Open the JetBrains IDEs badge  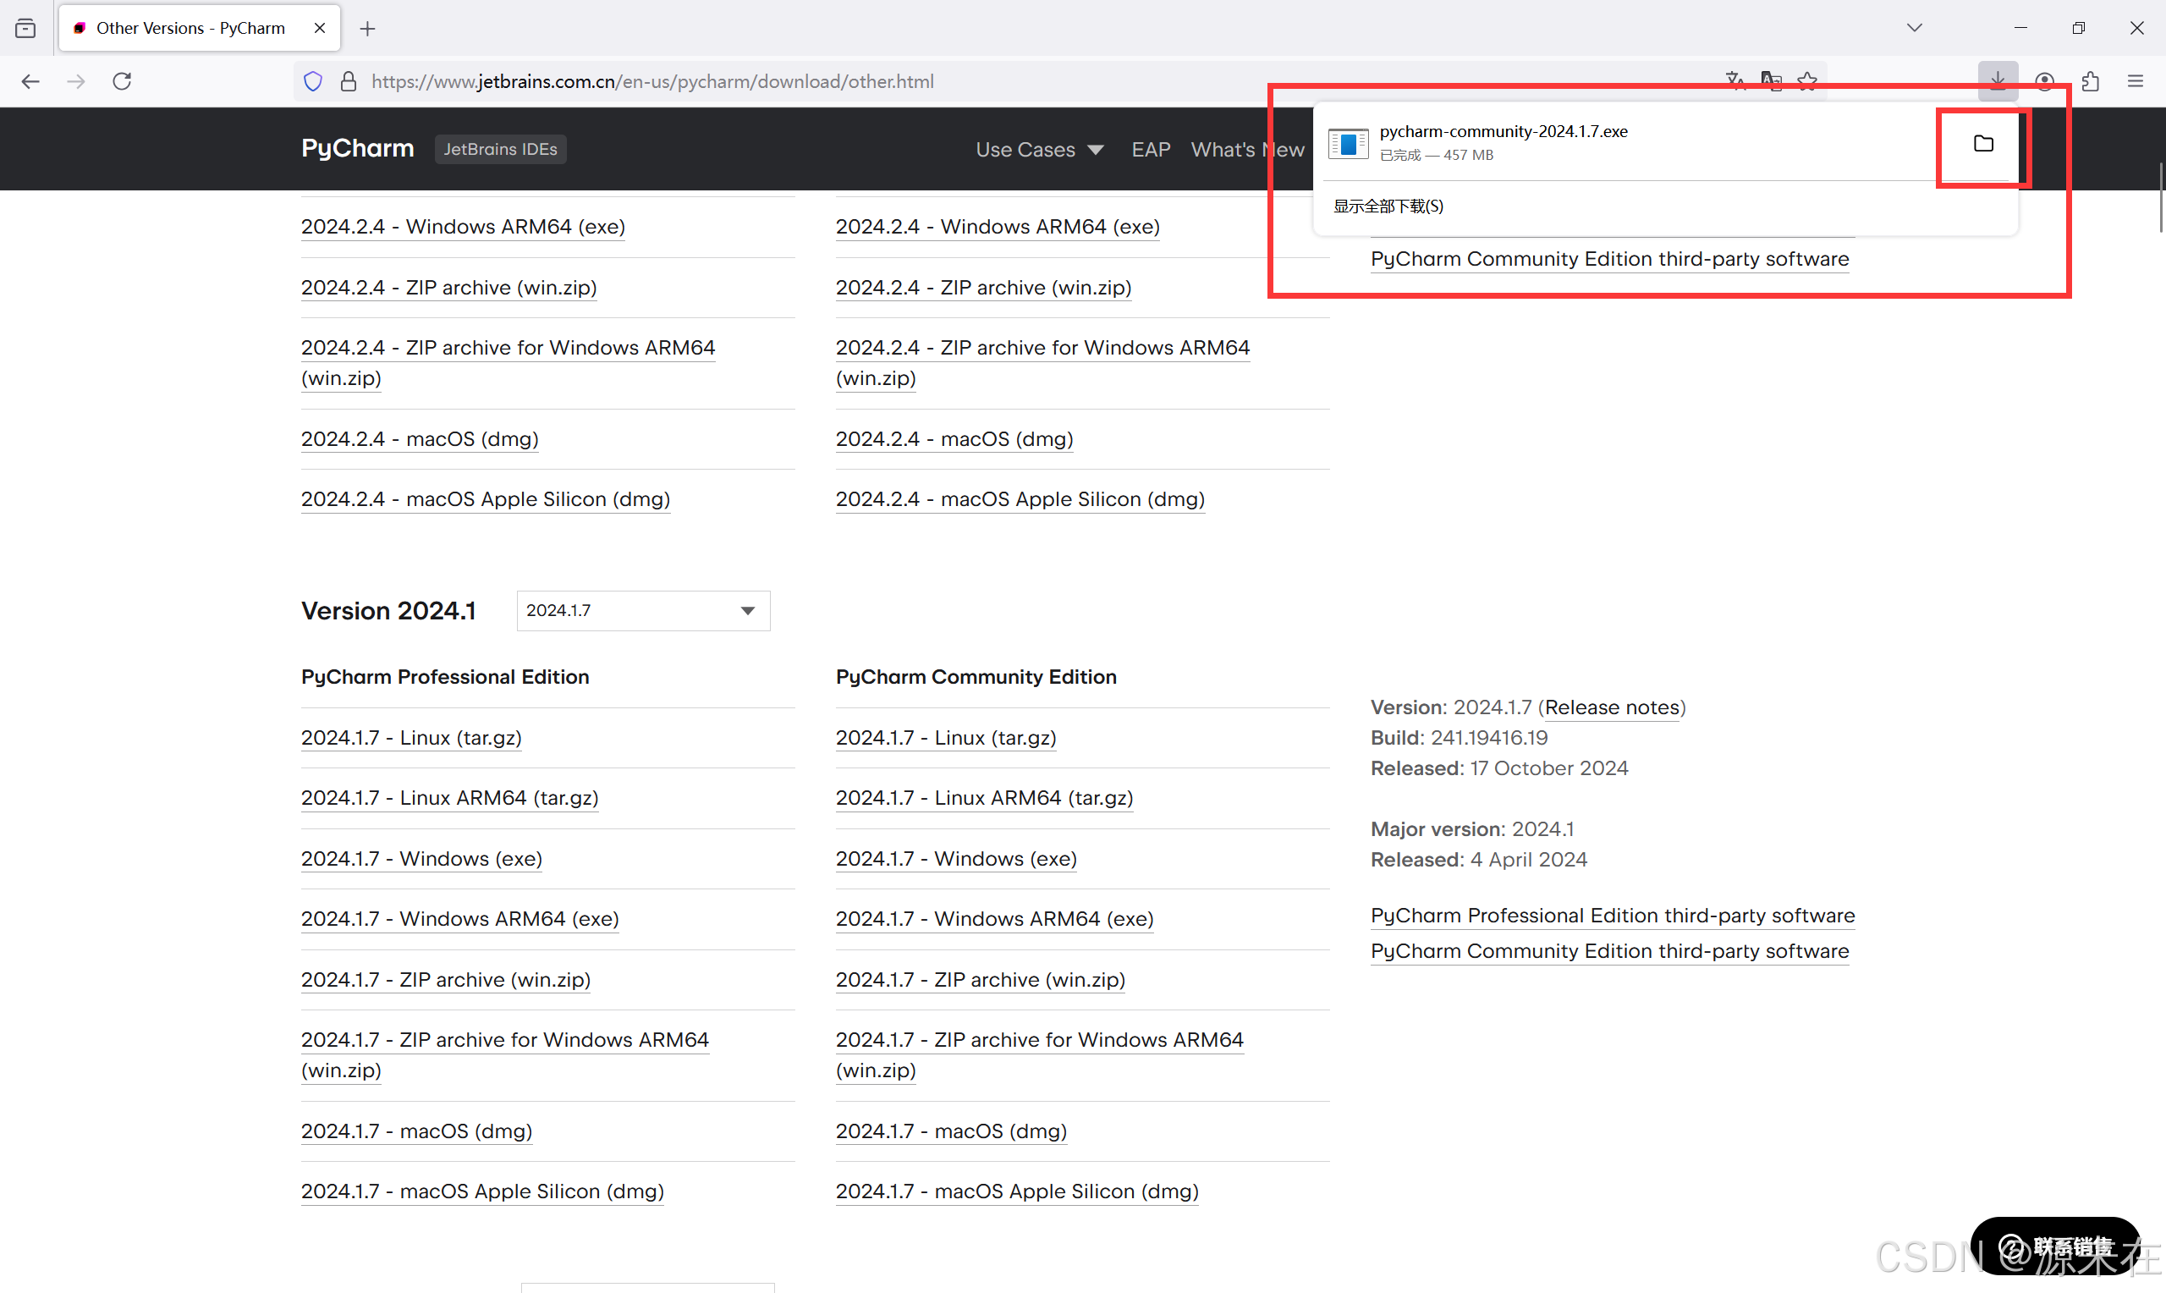[x=500, y=149]
